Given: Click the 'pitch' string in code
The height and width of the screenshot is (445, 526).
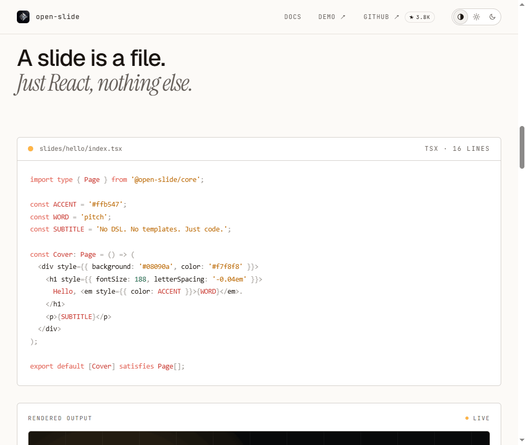Looking at the screenshot, I should [x=94, y=217].
